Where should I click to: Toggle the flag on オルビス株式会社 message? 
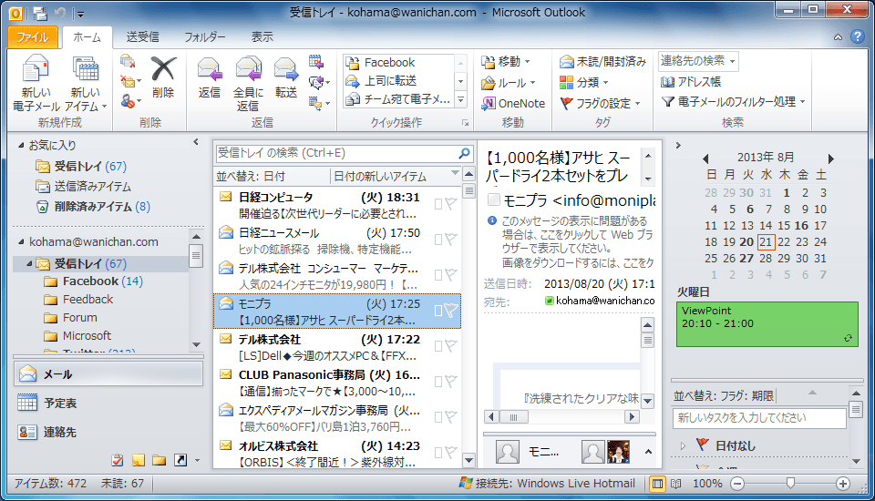pos(451,453)
